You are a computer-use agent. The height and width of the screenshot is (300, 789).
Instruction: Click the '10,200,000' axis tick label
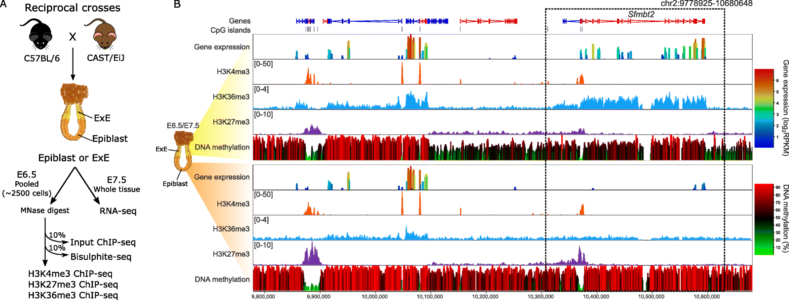click(485, 297)
